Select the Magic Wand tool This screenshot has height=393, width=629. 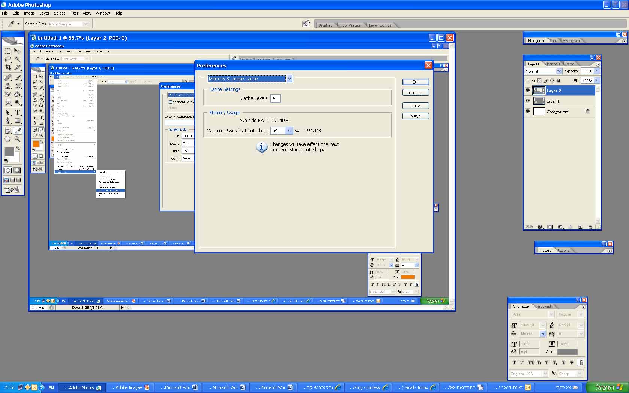pyautogui.click(x=18, y=59)
